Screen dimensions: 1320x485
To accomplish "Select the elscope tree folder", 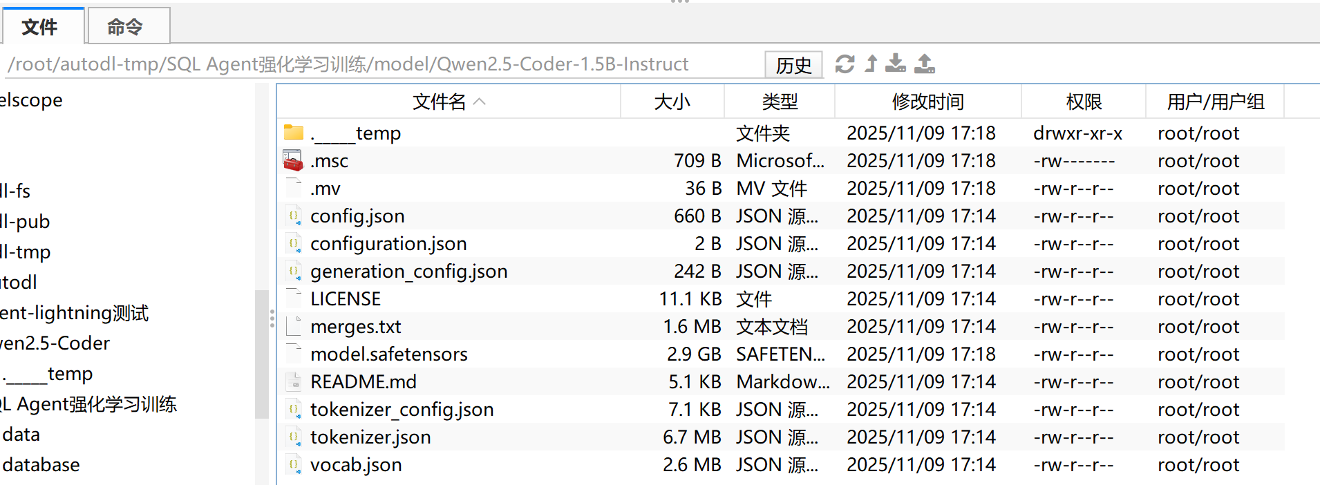I will 31,99.
